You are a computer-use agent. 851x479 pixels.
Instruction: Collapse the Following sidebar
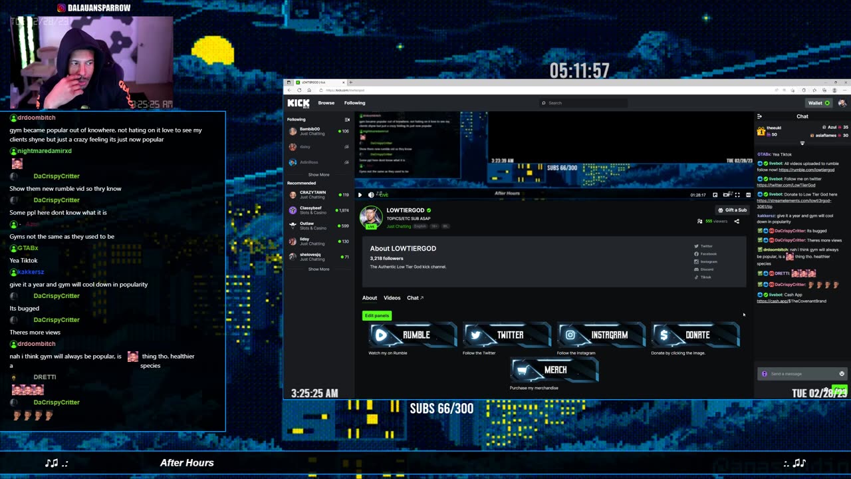(x=347, y=120)
